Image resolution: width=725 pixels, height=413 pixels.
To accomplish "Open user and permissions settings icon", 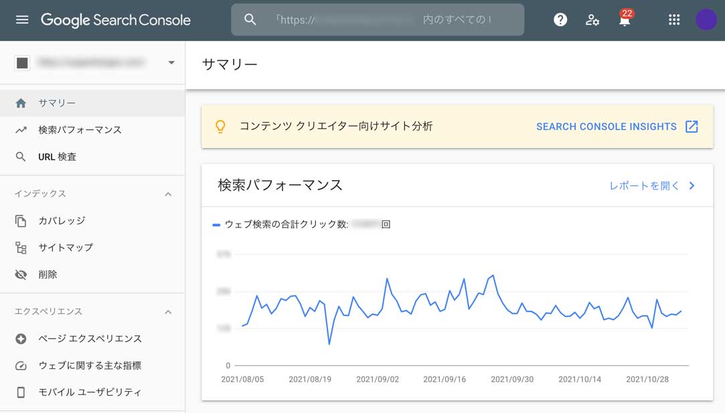I will tap(592, 20).
